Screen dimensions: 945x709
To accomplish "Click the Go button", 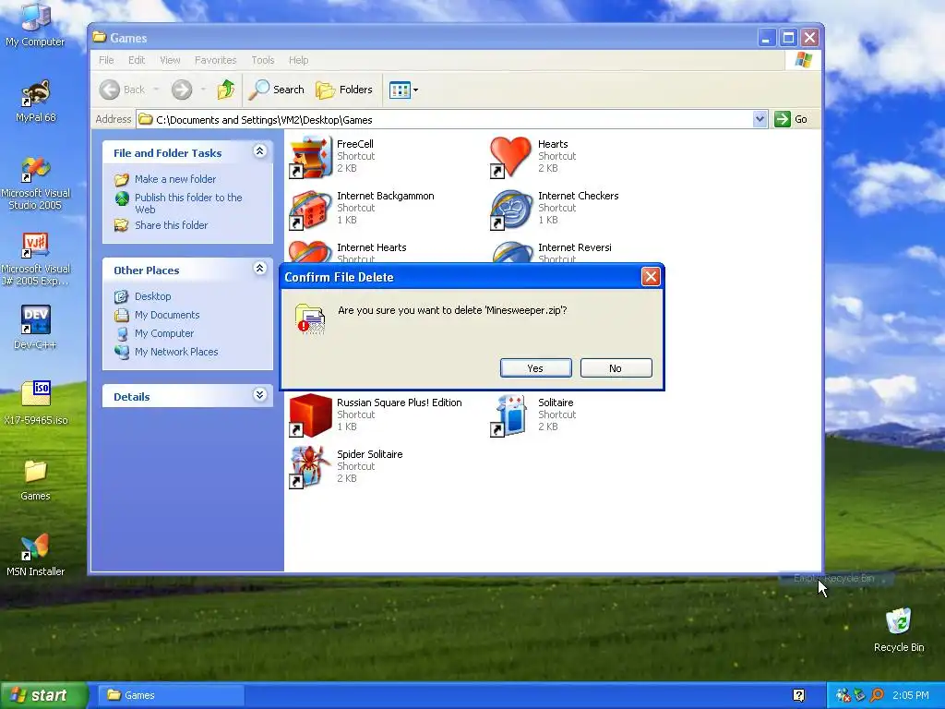I will 791,119.
